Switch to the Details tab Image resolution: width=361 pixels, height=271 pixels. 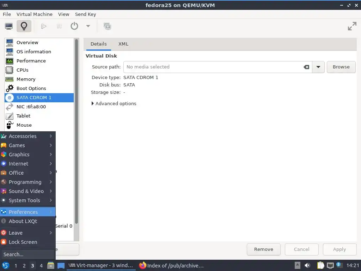99,44
